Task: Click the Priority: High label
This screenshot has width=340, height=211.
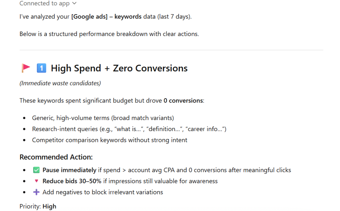Action: click(x=38, y=206)
